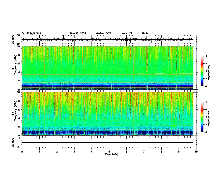Click the "8" kHz tick of ch.1 spectrogram
This screenshot has height=170, width=221.
20,55
